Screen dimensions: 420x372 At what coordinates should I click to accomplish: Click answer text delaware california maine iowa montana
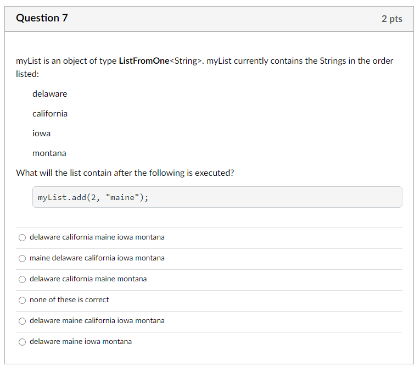click(97, 237)
